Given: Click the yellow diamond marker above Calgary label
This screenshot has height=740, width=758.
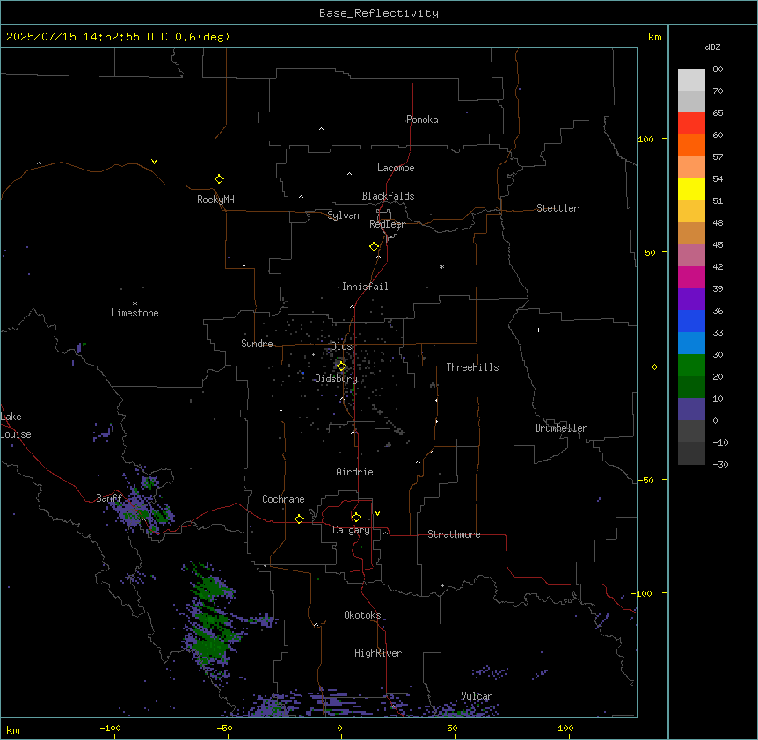Looking at the screenshot, I should click(x=356, y=518).
